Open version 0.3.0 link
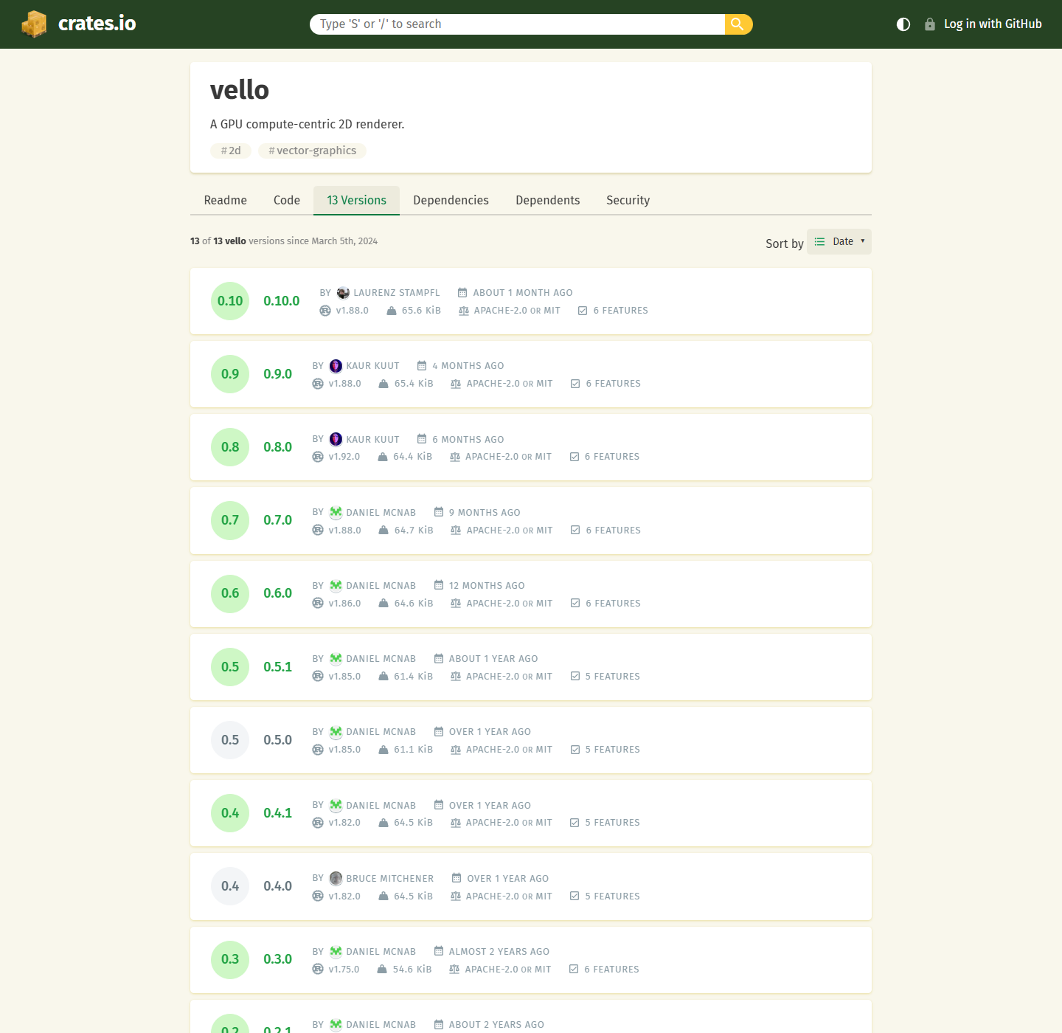The image size is (1062, 1033). tap(278, 959)
